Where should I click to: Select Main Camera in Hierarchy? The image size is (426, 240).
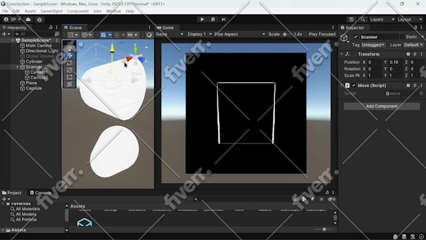(39, 46)
